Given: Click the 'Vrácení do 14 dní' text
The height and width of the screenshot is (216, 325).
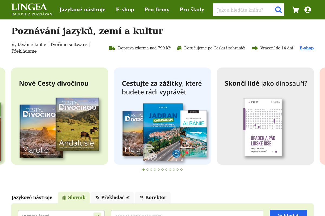Looking at the screenshot, I should (x=277, y=48).
